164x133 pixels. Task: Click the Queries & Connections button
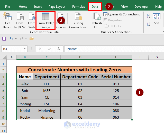point(122,14)
